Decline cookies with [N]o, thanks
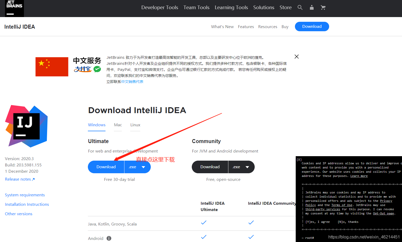402x242 pixels. [x=348, y=222]
